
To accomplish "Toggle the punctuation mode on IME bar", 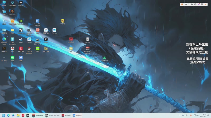I will 189,4.
